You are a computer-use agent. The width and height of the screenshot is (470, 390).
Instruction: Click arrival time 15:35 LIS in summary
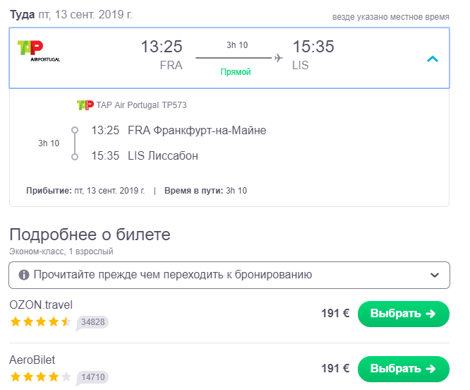[313, 54]
